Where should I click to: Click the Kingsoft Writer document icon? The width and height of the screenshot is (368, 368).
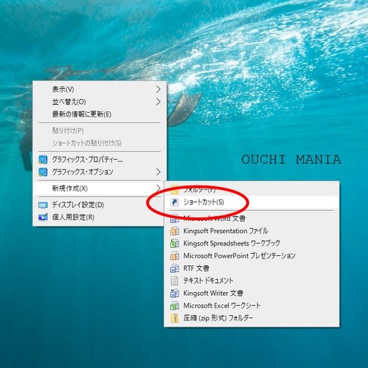175,293
